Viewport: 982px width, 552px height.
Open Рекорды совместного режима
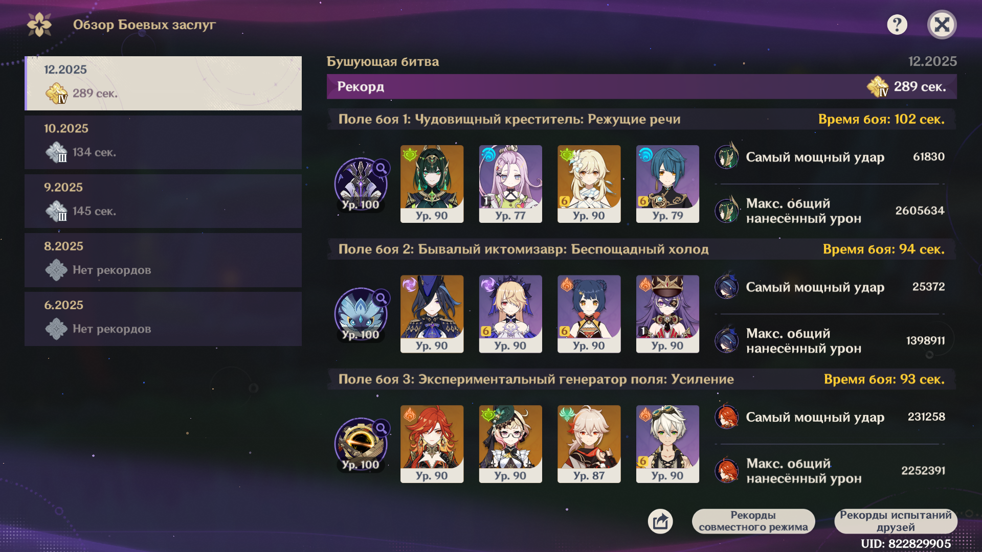[x=753, y=521]
